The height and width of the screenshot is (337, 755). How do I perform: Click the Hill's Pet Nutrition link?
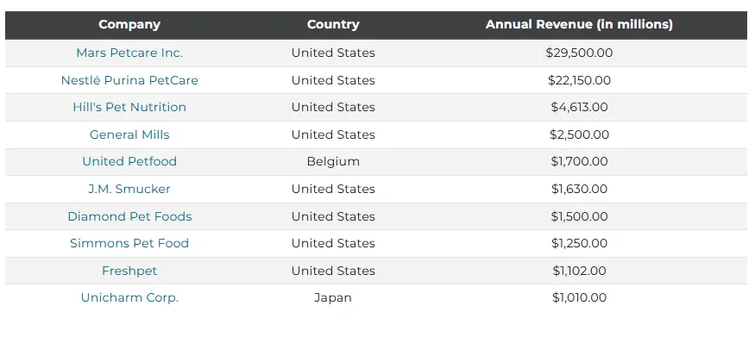coord(129,107)
